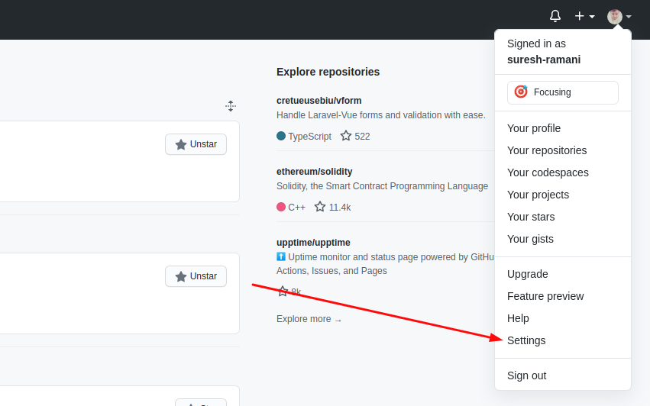Screen dimensions: 650x406
Task: Open cretueusebiu/vform repository
Action: pyautogui.click(x=319, y=101)
